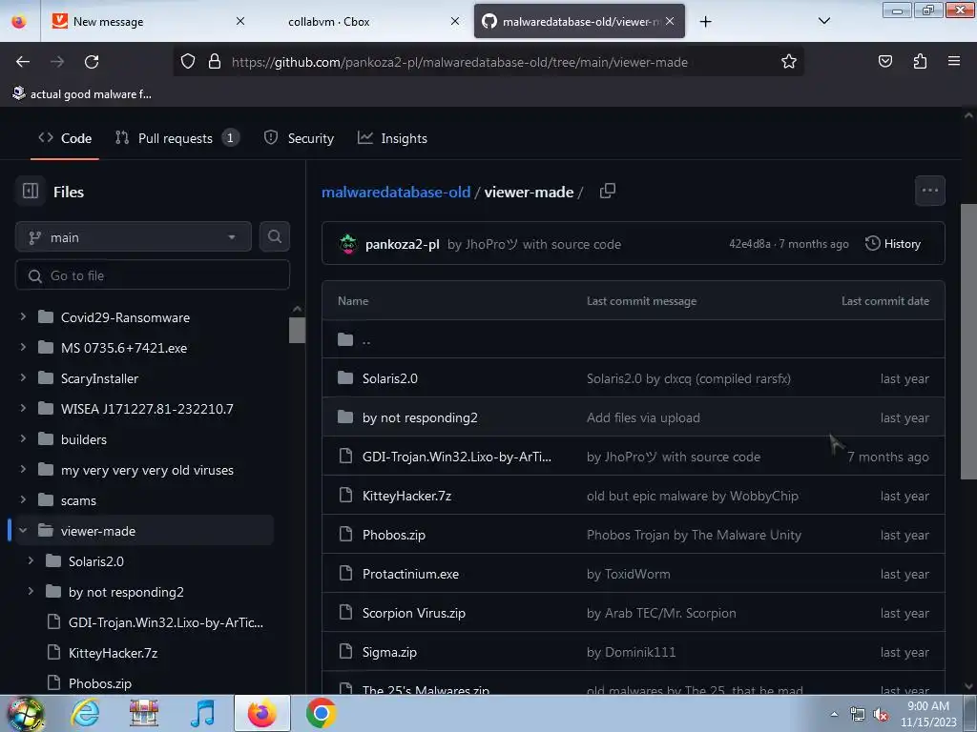The width and height of the screenshot is (977, 732).
Task: Expand the WISEA J171227.81-232210.7 folder
Action: click(x=23, y=408)
